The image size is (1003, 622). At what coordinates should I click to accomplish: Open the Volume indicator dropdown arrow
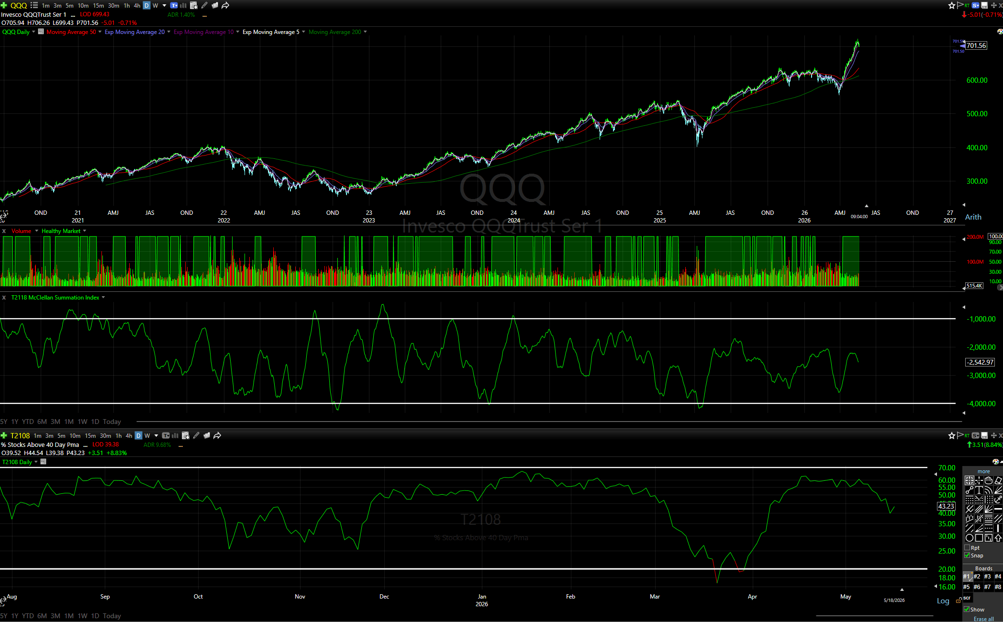pyautogui.click(x=36, y=231)
